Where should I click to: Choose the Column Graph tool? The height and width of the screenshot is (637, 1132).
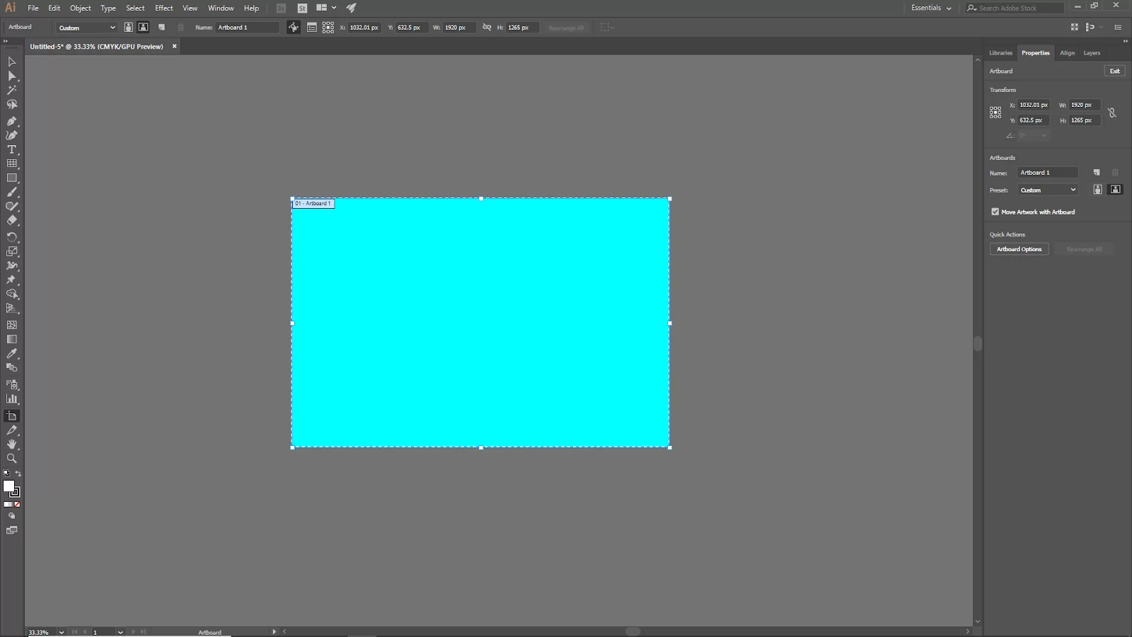(11, 398)
